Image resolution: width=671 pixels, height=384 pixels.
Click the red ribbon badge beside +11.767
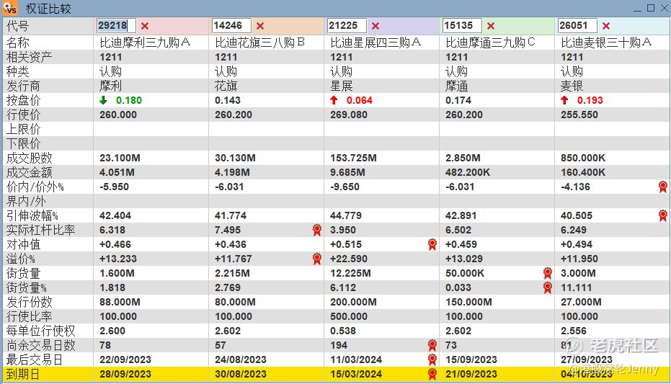tap(316, 259)
